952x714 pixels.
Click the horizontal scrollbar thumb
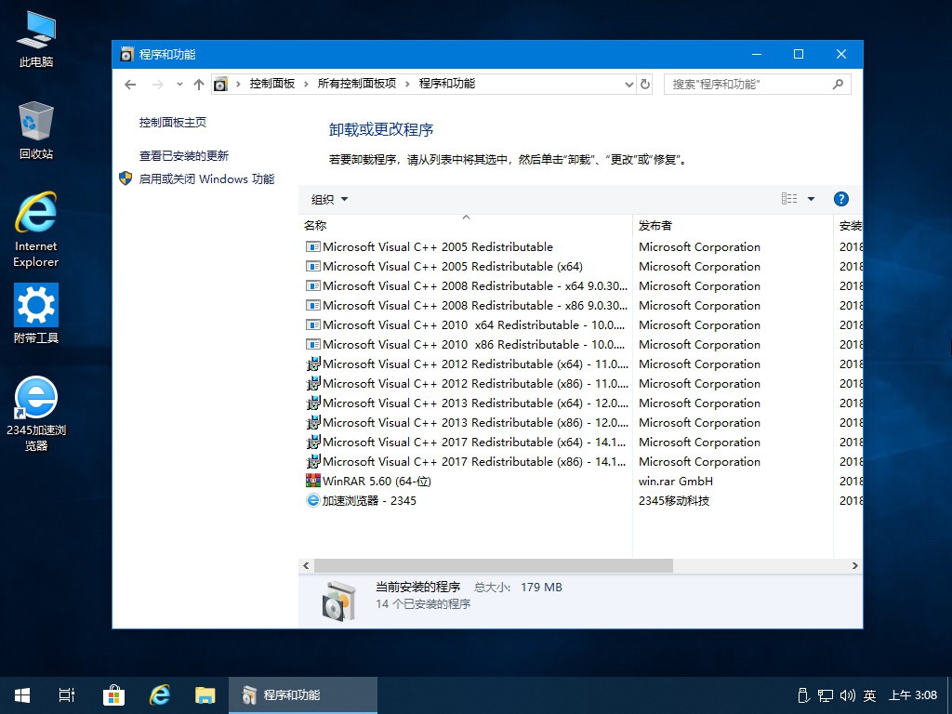tap(493, 565)
